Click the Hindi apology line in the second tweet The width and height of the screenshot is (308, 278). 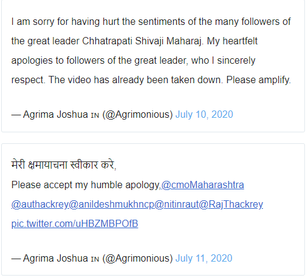pos(64,164)
